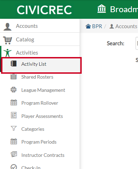The width and height of the screenshot is (138, 169).
Task: Click the Check-In checkmark circle icon
Action: coord(14,167)
